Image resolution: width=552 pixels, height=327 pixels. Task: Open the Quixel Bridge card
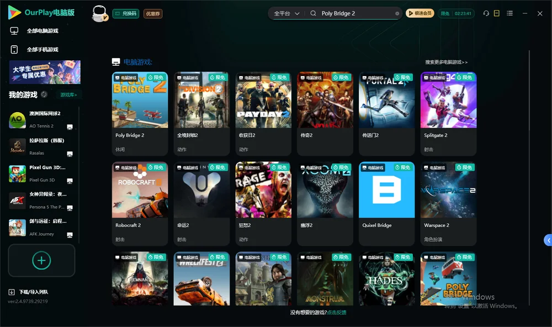point(386,204)
